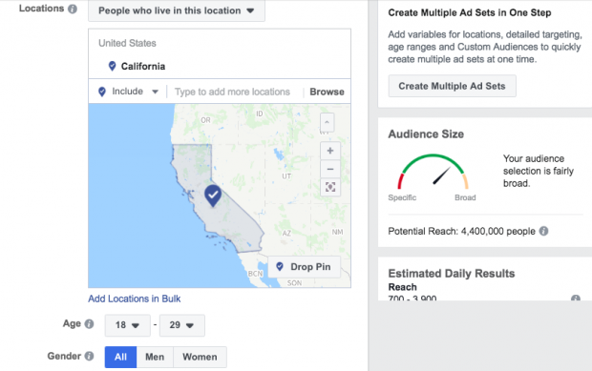The image size is (592, 371).
Task: Click the Drop Pin button
Action: (x=304, y=267)
